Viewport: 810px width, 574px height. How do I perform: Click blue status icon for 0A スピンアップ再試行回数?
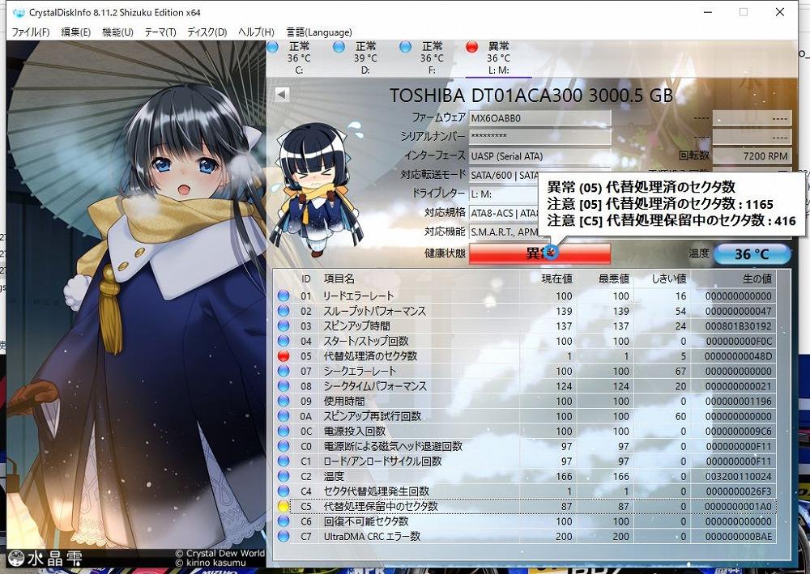coord(283,415)
